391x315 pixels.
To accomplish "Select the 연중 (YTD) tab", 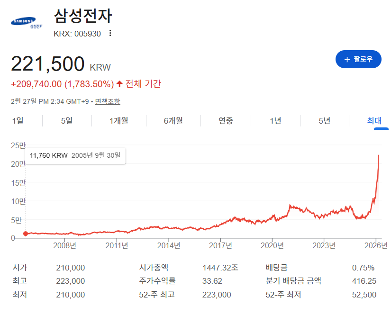I will click(226, 121).
